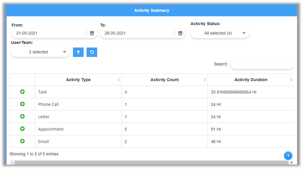This screenshot has height=169, width=303.
Task: Click the horizontal scrollbar left arrow
Action: 12,162
